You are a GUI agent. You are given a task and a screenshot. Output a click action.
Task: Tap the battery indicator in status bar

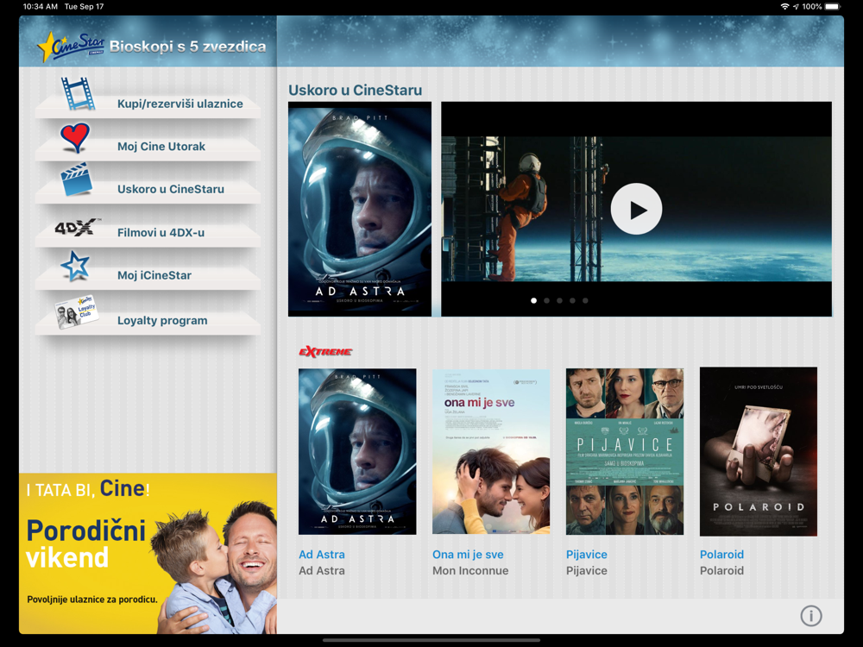tap(832, 7)
